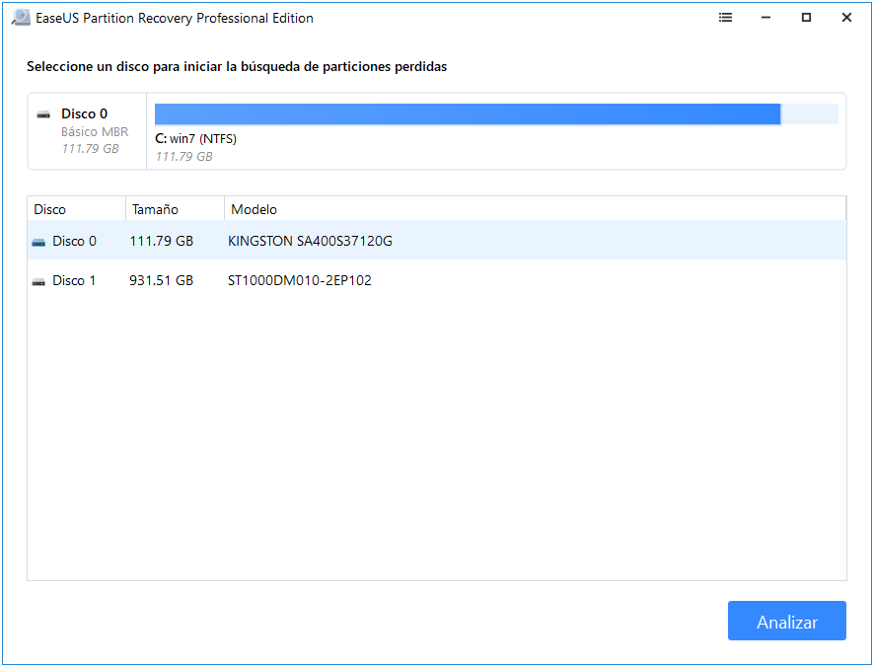This screenshot has width=874, height=667.
Task: Click the EaseUS app logo icon
Action: pyautogui.click(x=21, y=18)
